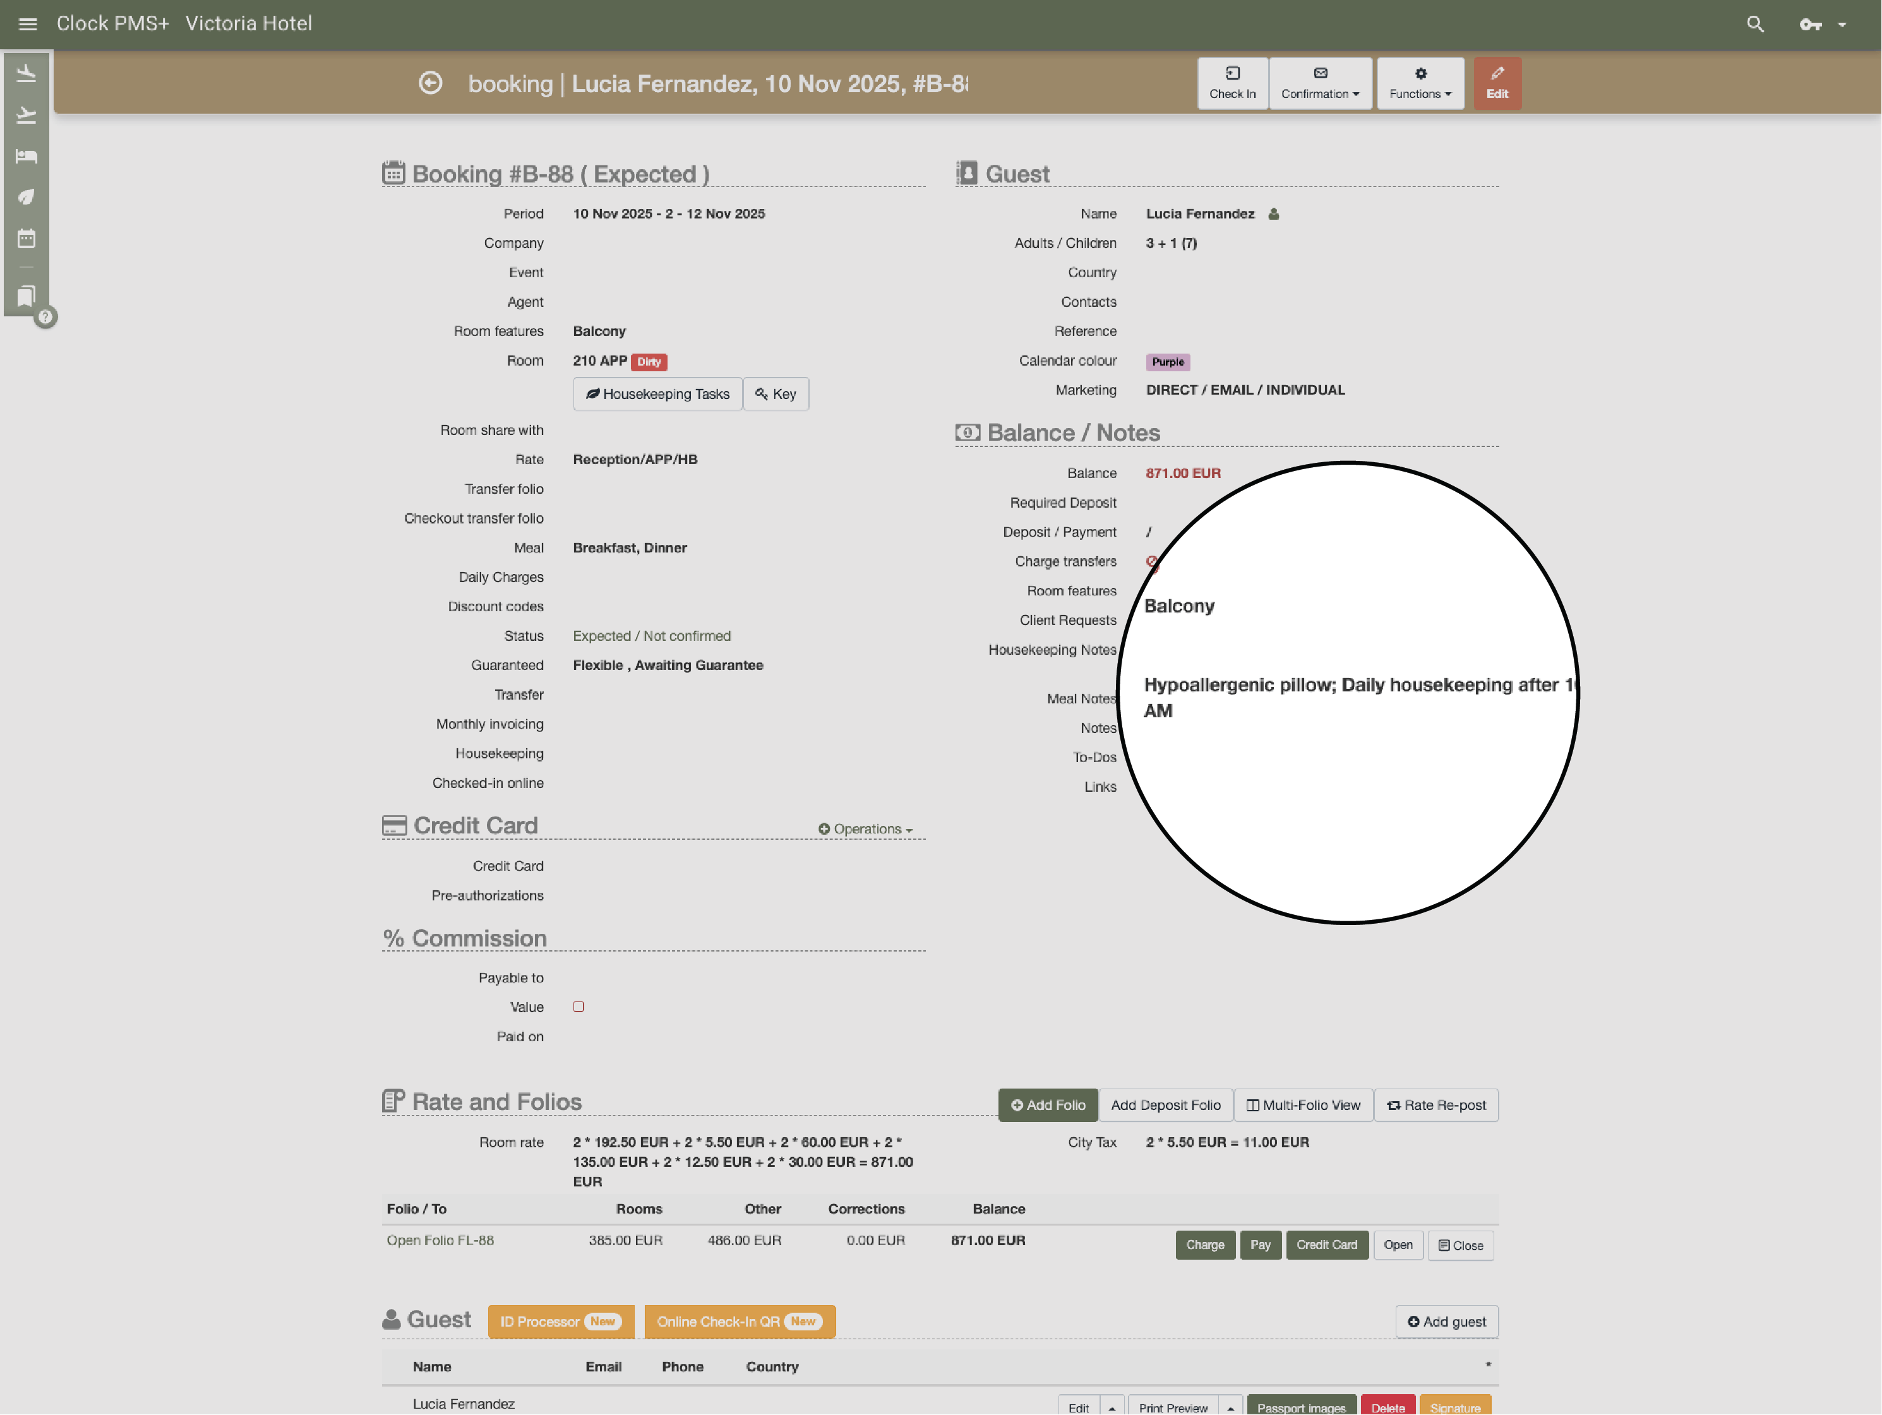Image resolution: width=1882 pixels, height=1415 pixels.
Task: Open Folio FL-88 link
Action: point(440,1241)
